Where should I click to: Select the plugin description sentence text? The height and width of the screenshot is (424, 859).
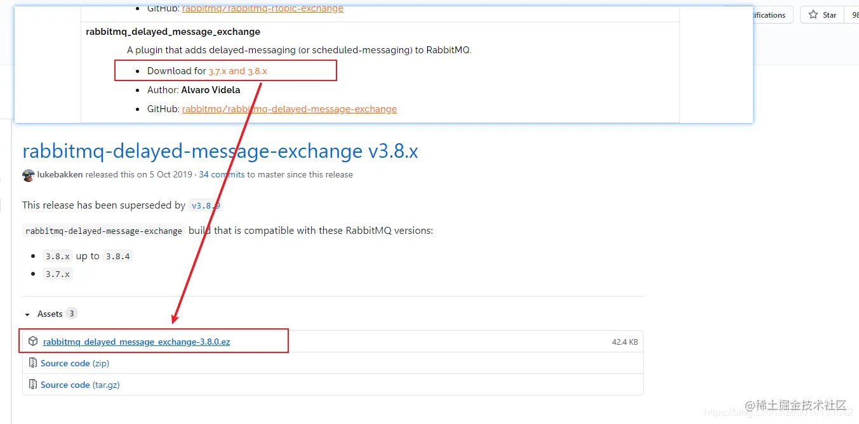pos(300,50)
